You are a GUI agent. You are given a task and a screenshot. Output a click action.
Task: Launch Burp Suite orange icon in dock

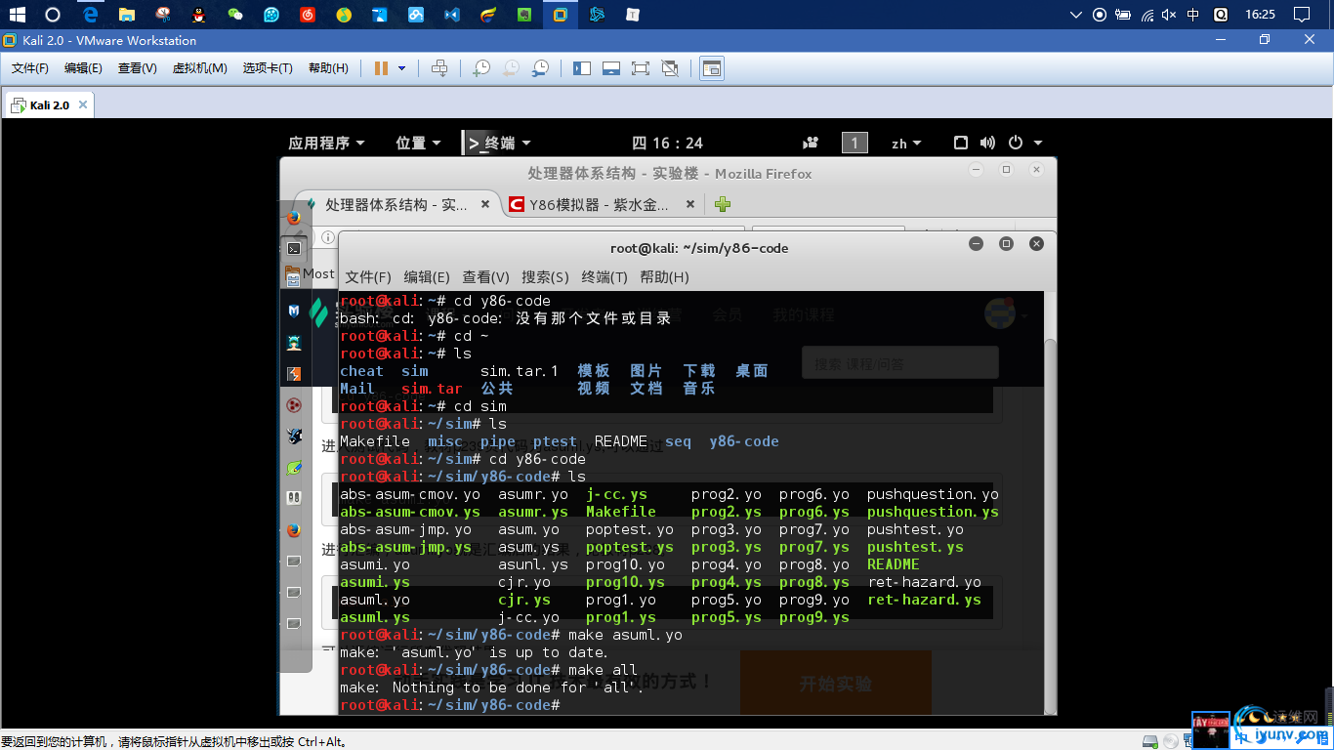(x=293, y=373)
